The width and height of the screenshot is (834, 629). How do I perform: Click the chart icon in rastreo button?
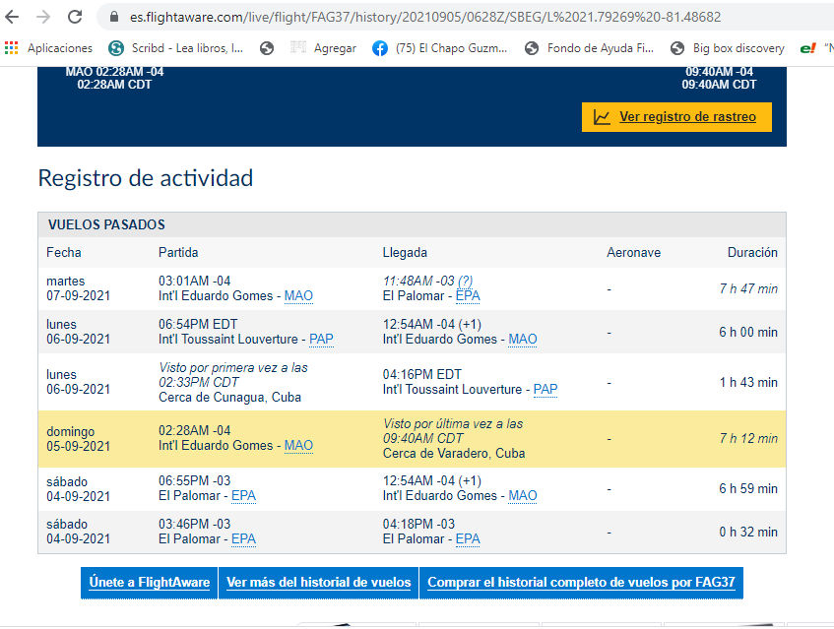[x=602, y=117]
